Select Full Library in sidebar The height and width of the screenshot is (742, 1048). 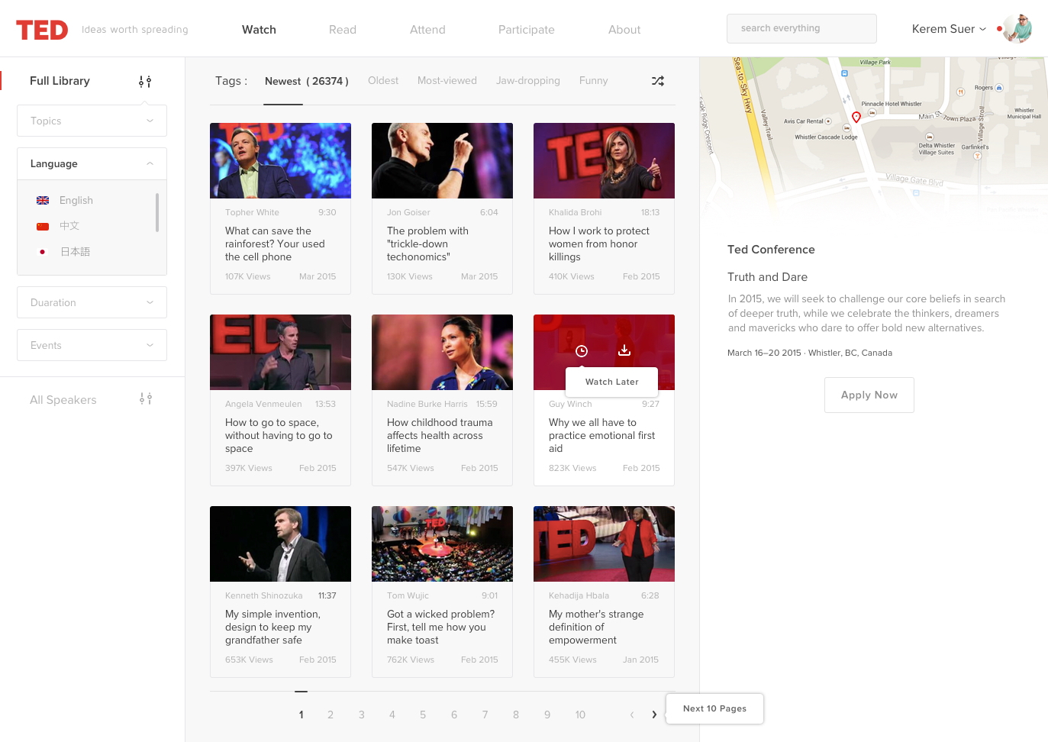tap(60, 81)
